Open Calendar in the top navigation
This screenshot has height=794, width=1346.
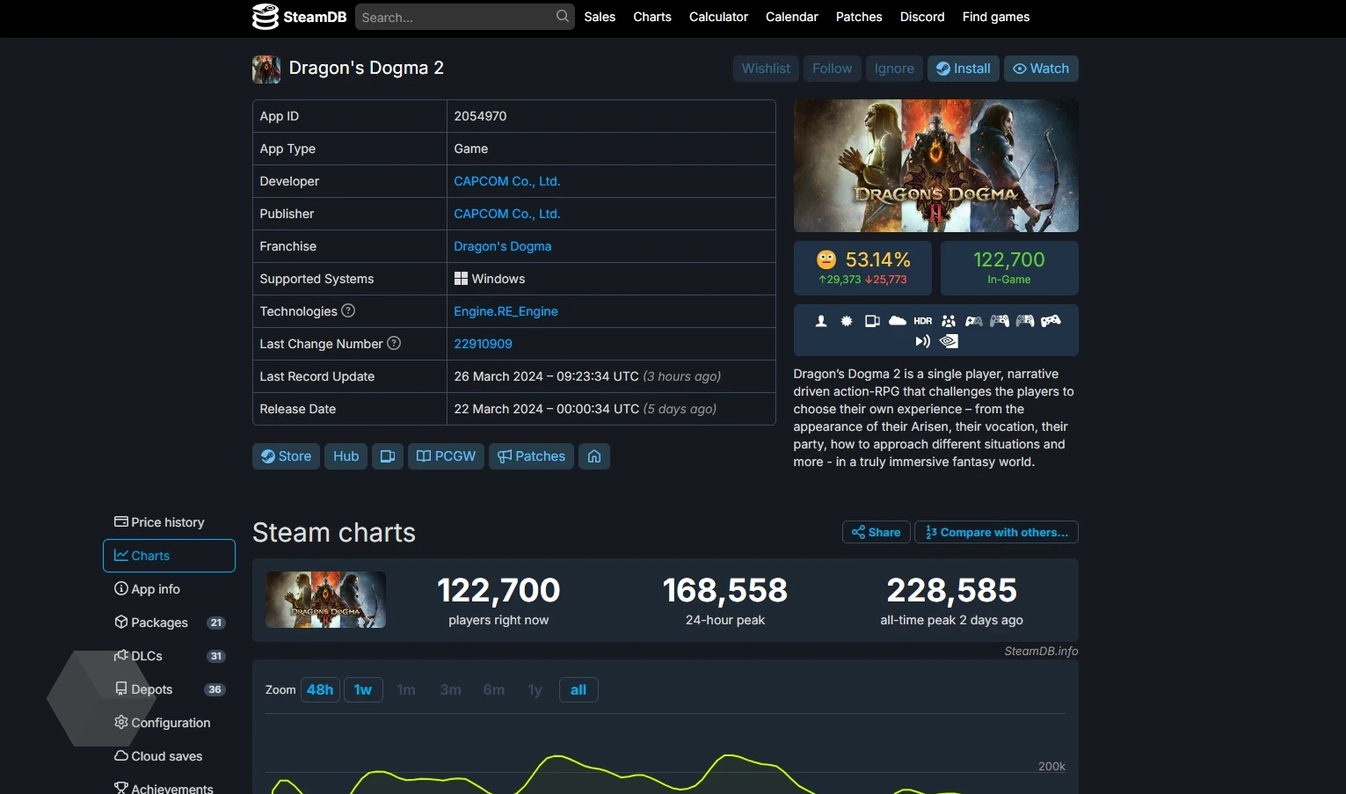[791, 17]
